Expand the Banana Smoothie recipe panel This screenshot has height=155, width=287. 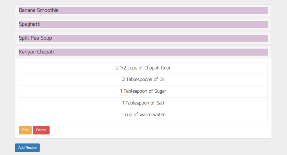point(143,11)
